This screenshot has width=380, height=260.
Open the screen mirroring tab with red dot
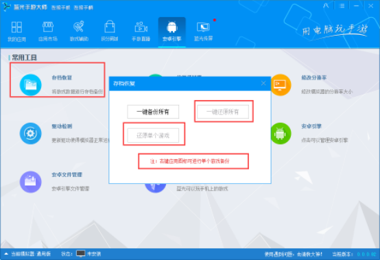point(203,32)
